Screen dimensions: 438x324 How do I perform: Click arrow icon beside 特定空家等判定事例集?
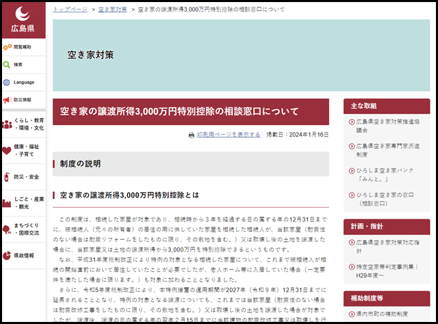(x=352, y=267)
